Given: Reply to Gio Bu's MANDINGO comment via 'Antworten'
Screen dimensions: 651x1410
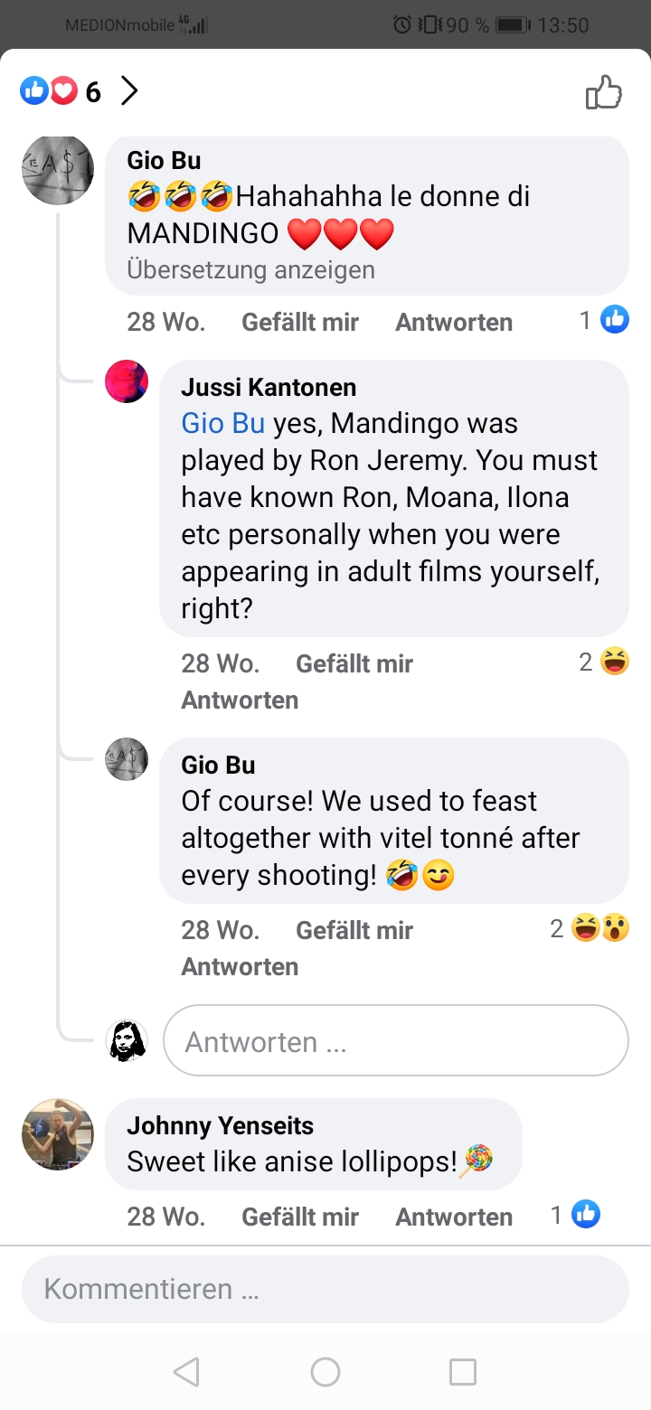Looking at the screenshot, I should coord(454,322).
